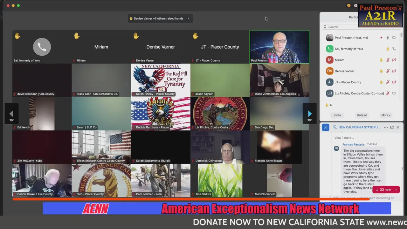407x229 pixels.
Task: Select Dominick Chiricosta's video tile
Action: [x=220, y=147]
